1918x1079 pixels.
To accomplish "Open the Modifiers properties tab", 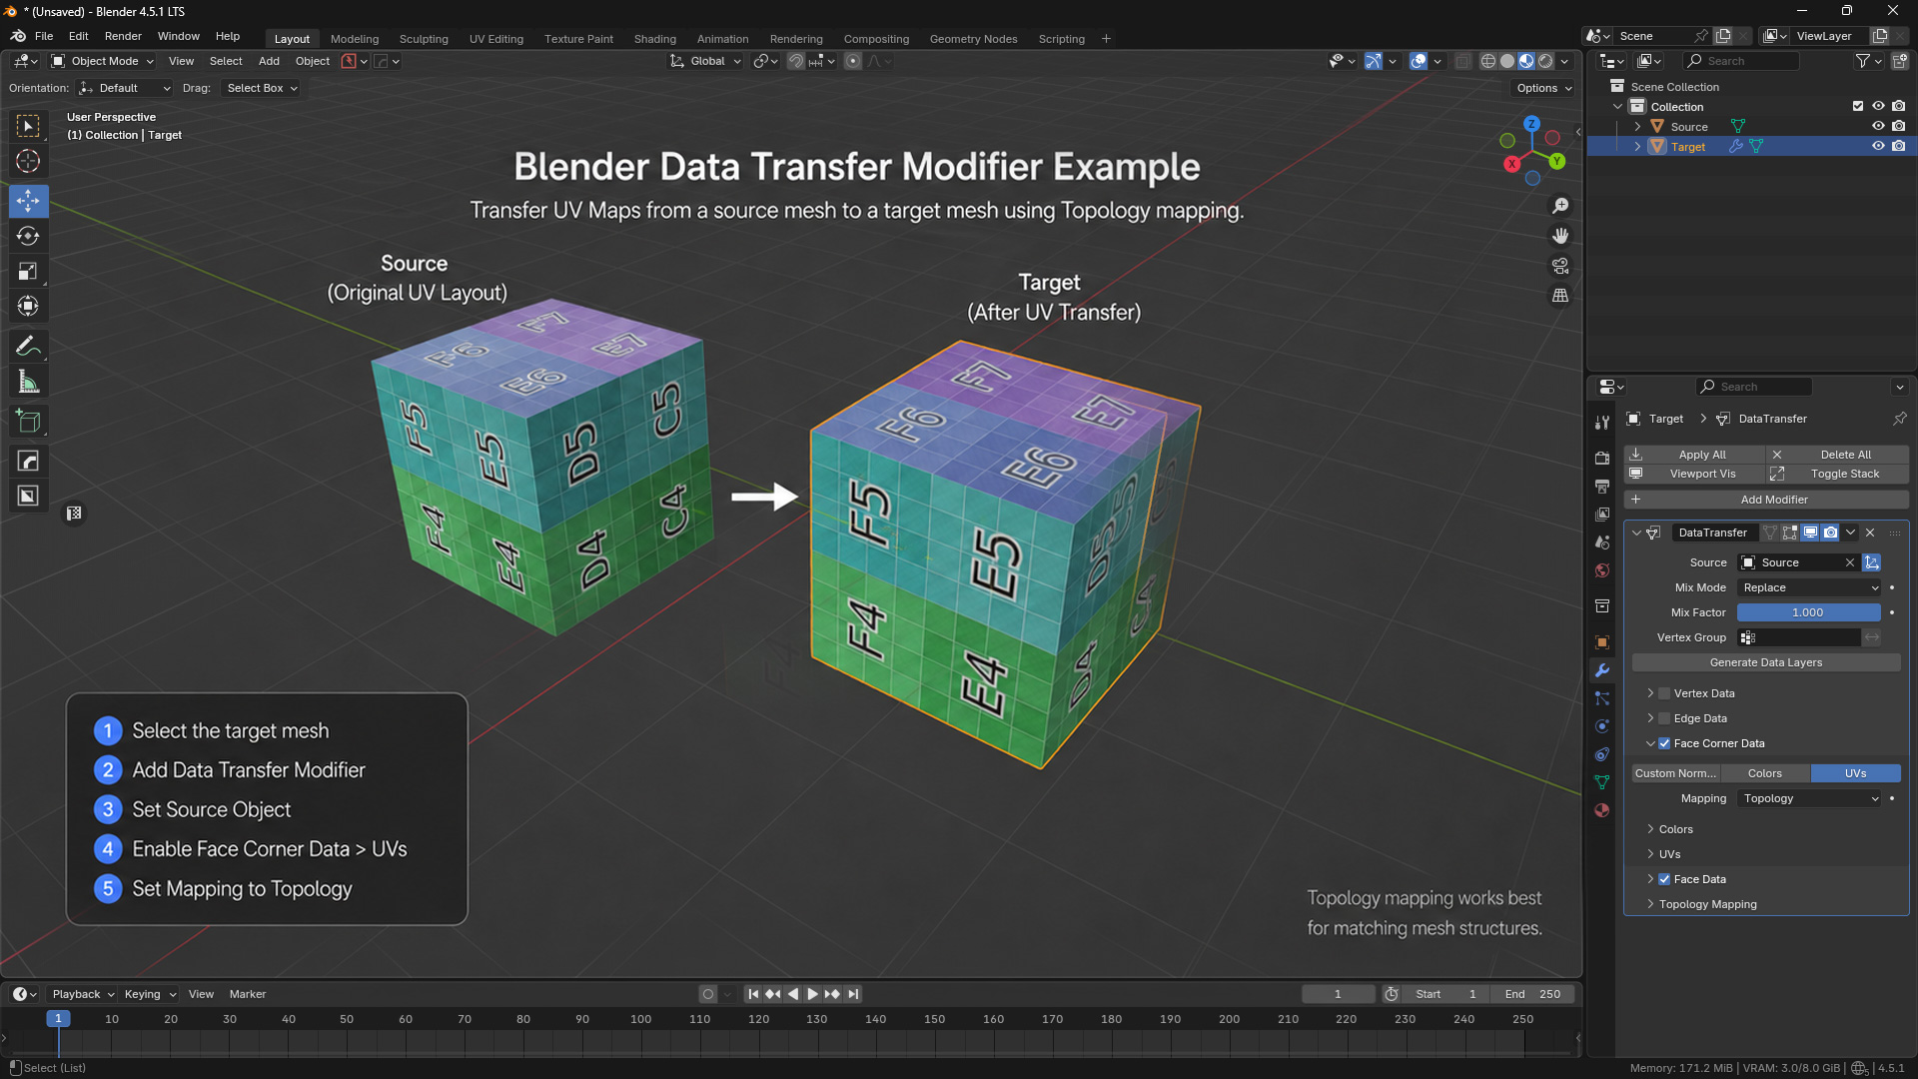I will coord(1602,670).
